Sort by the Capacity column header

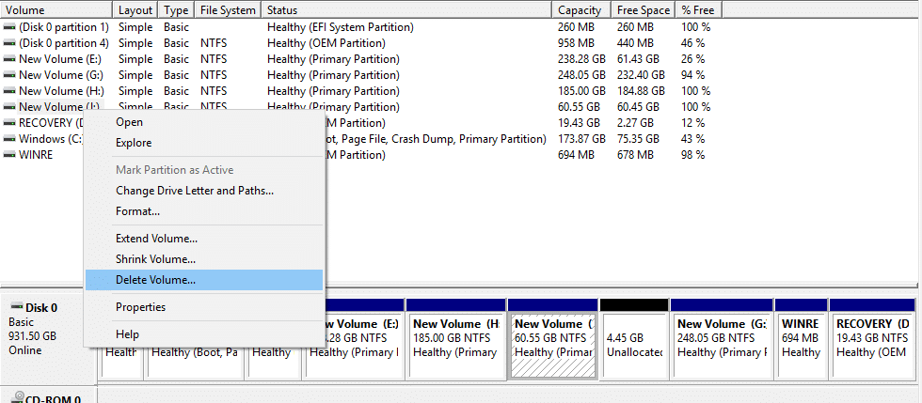(580, 10)
